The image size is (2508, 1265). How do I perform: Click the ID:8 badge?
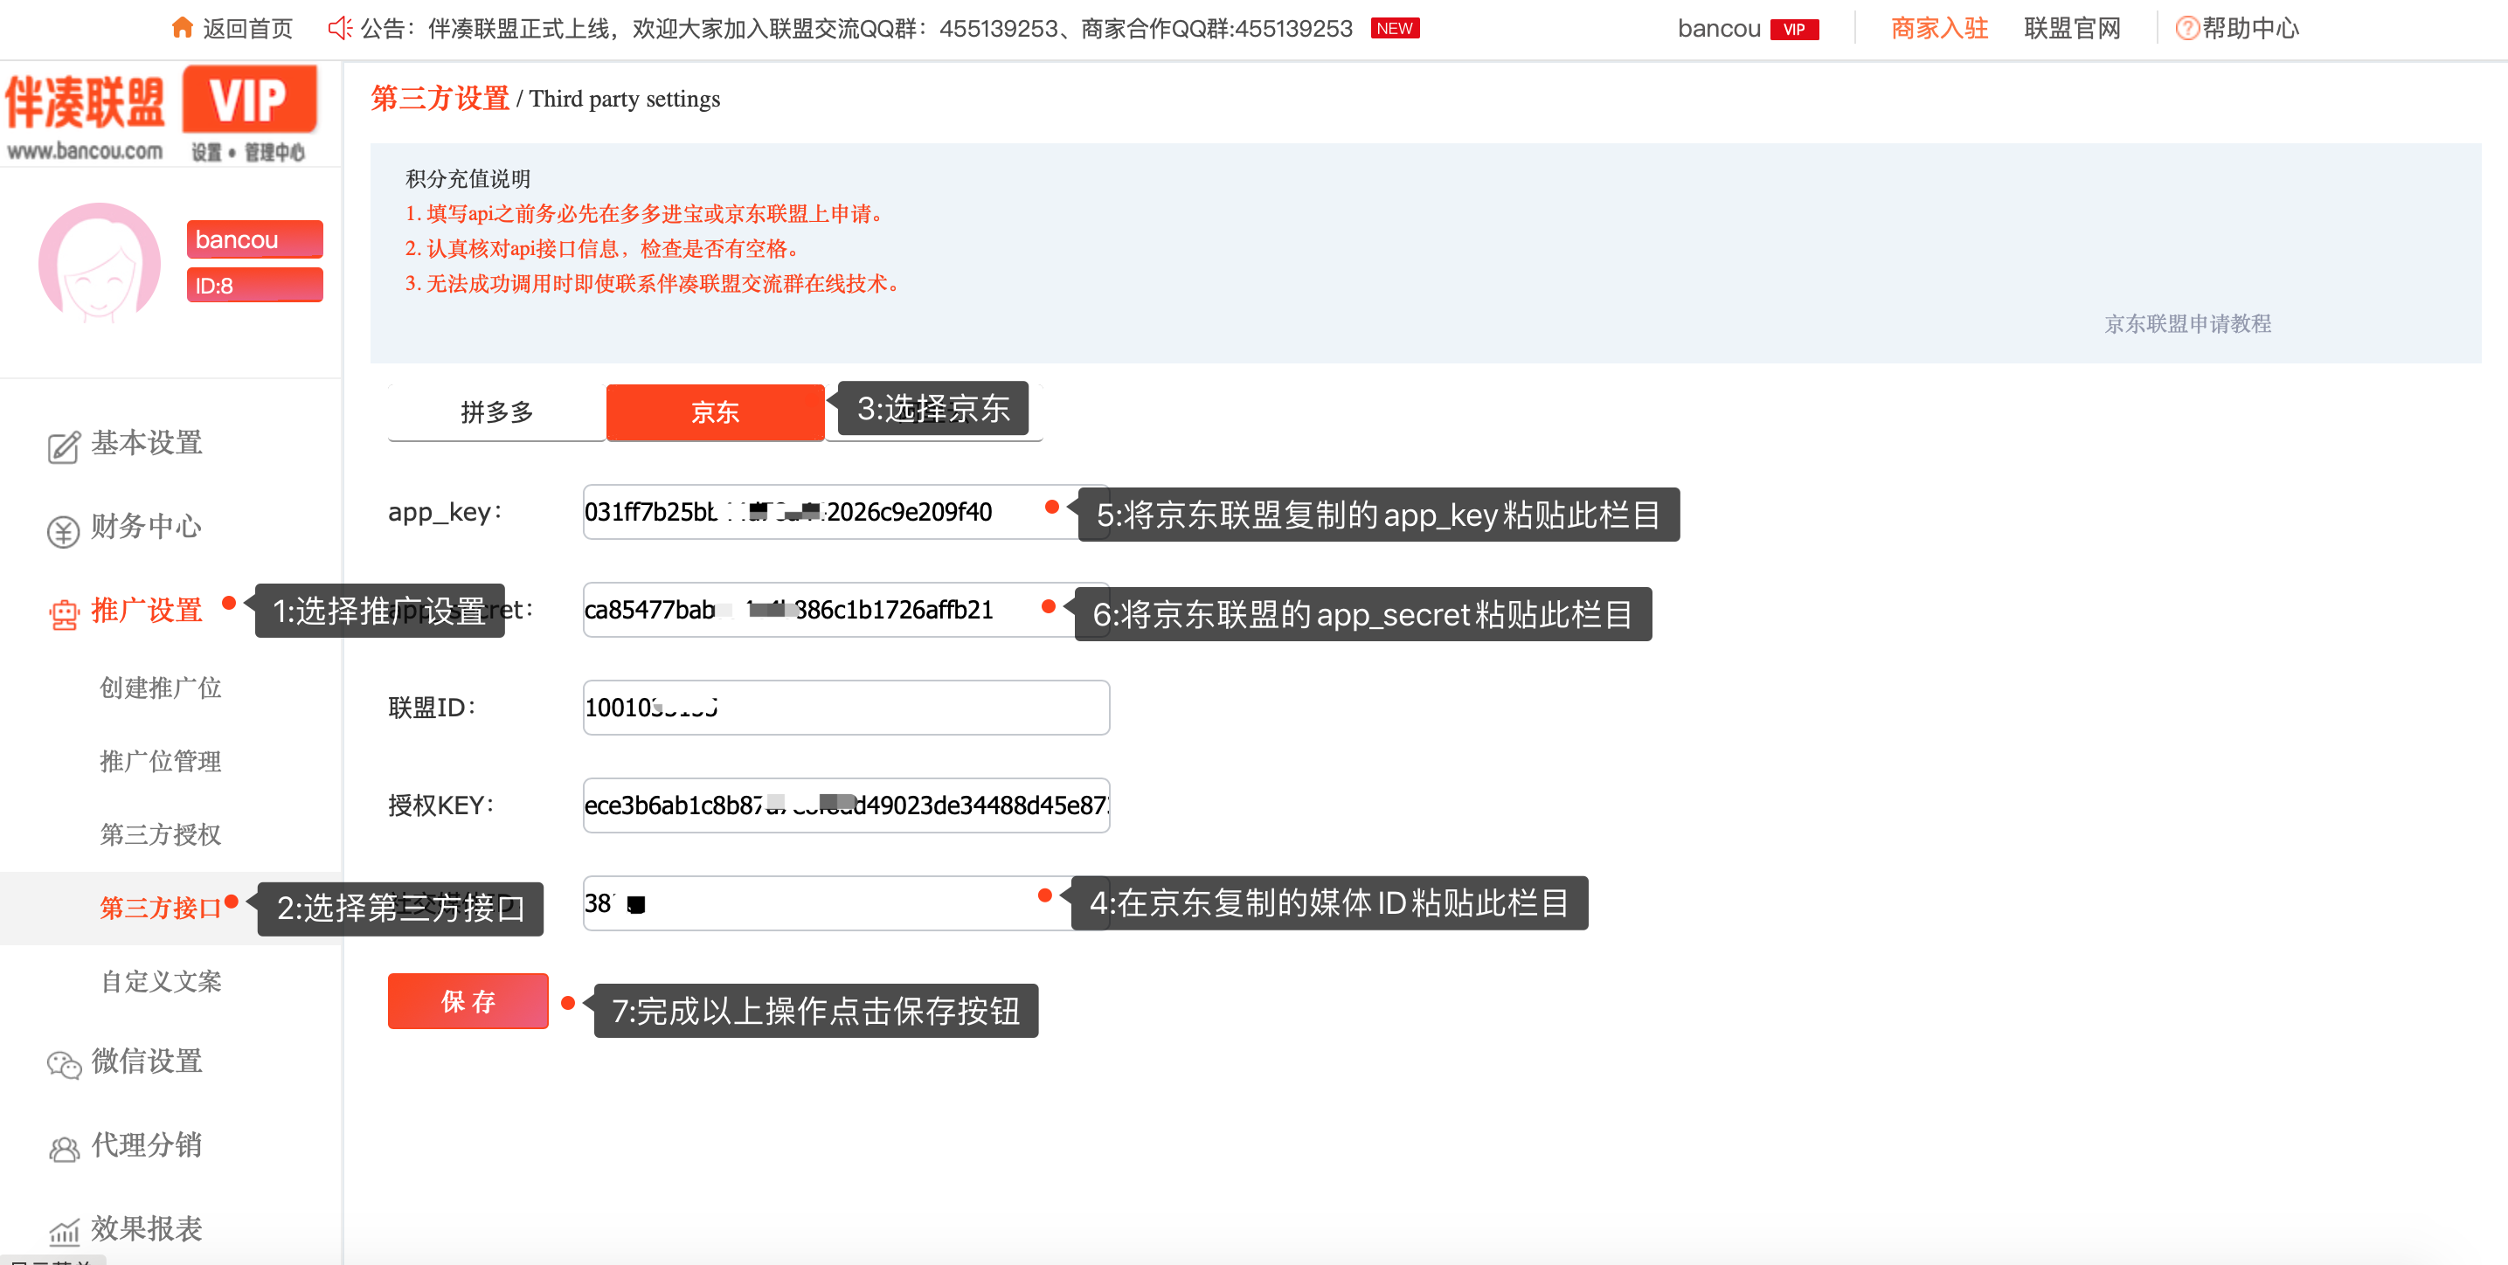pos(255,285)
